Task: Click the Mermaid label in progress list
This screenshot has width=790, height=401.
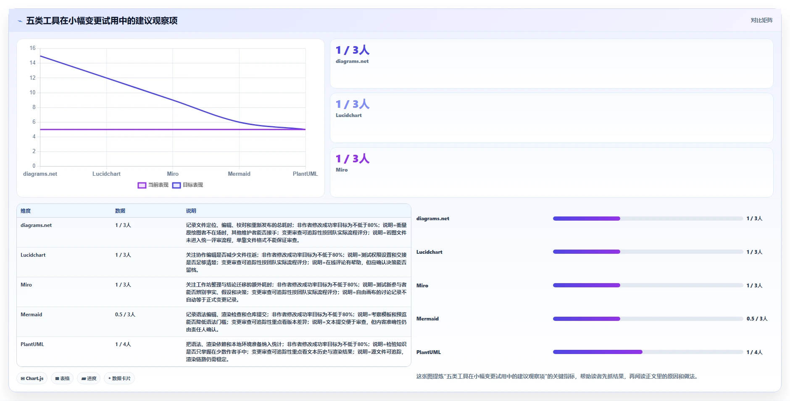Action: 427,319
